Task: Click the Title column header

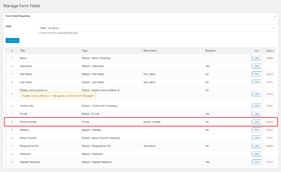Action: click(x=23, y=51)
